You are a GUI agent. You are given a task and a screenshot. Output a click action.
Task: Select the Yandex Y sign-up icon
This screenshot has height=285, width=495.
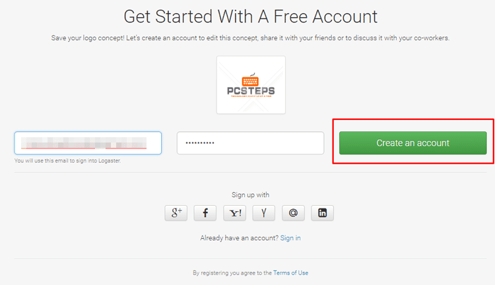tap(263, 213)
